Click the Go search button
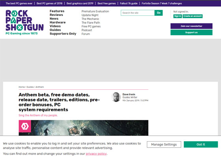The width and height of the screenshot is (221, 157). [x=159, y=13]
